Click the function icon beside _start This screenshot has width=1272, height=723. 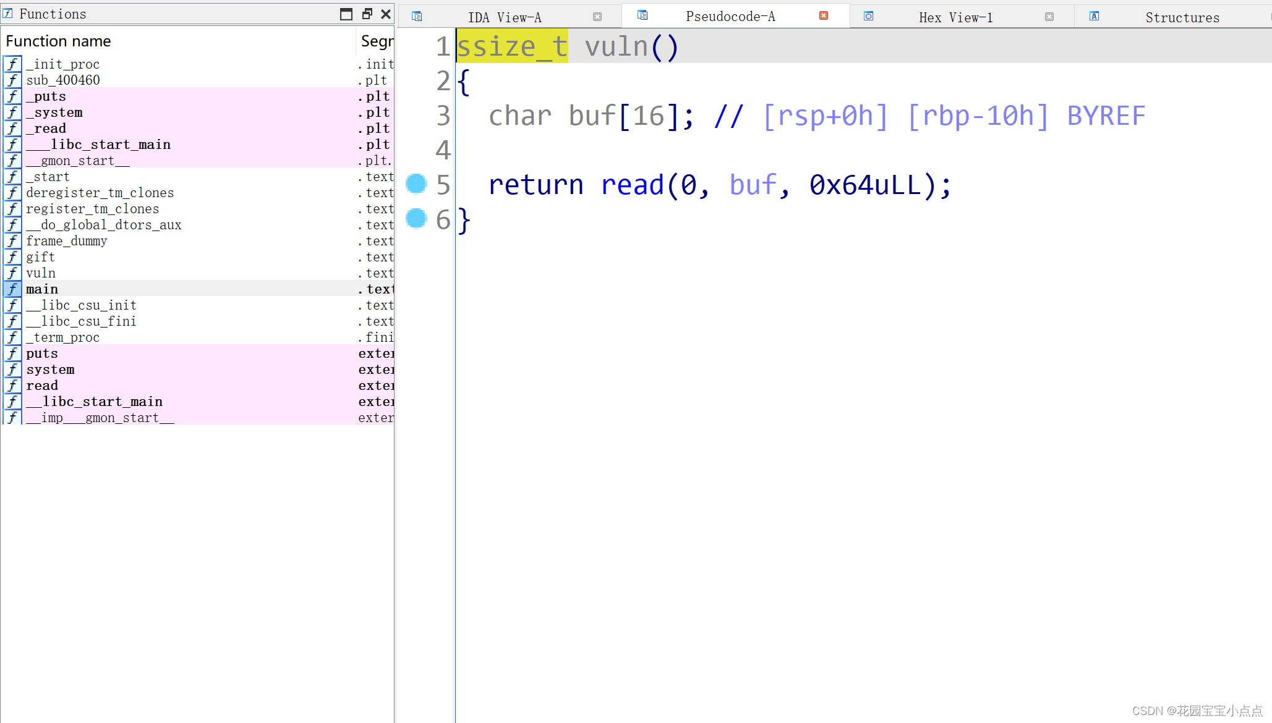pos(12,177)
